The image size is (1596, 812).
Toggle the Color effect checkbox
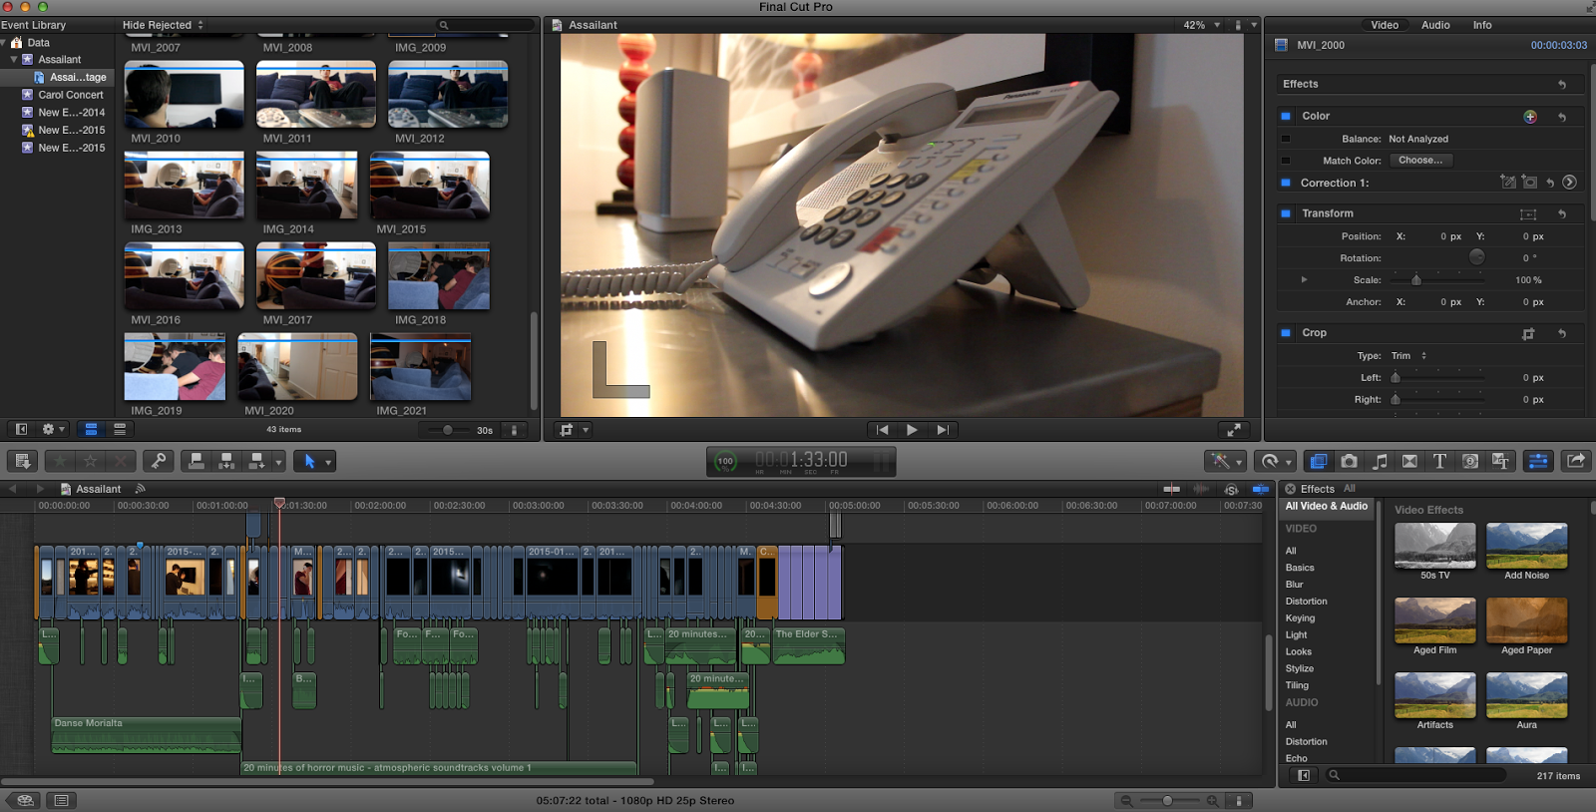coord(1286,117)
